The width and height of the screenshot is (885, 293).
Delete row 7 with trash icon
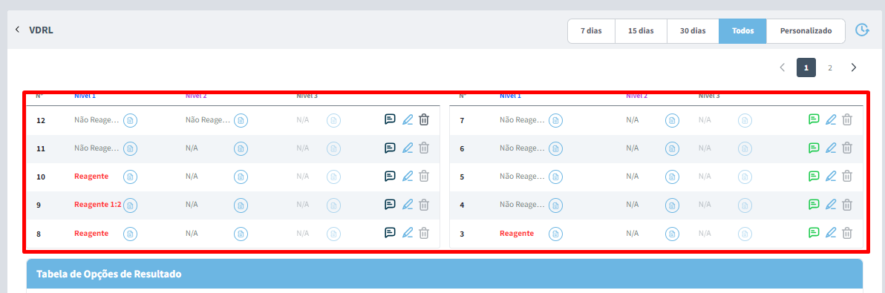tap(847, 119)
